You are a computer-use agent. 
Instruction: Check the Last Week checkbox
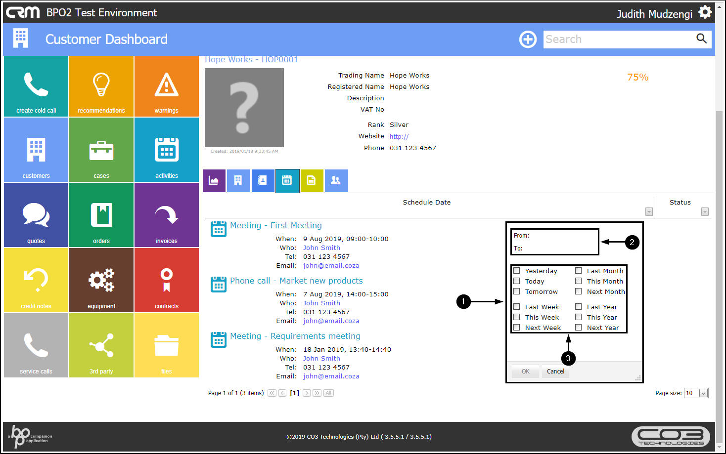tap(516, 307)
